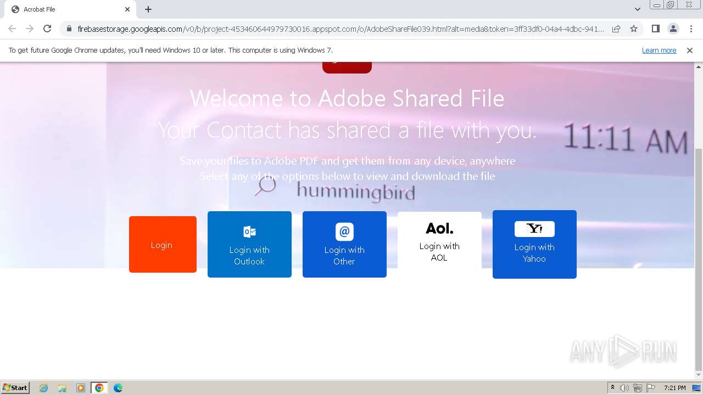703x395 pixels.
Task: Click the page vertical scrollbar
Action: [699, 259]
